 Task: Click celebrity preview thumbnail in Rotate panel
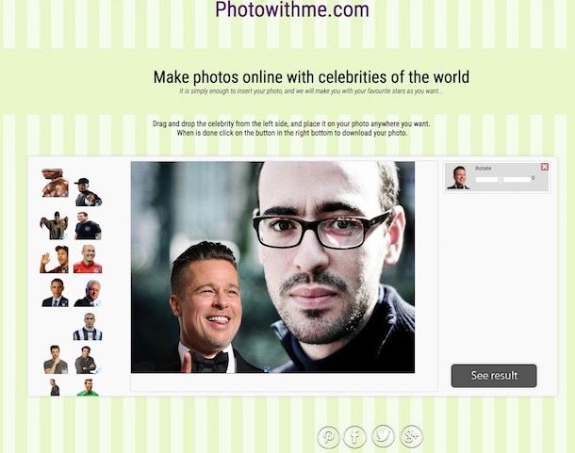click(x=458, y=177)
